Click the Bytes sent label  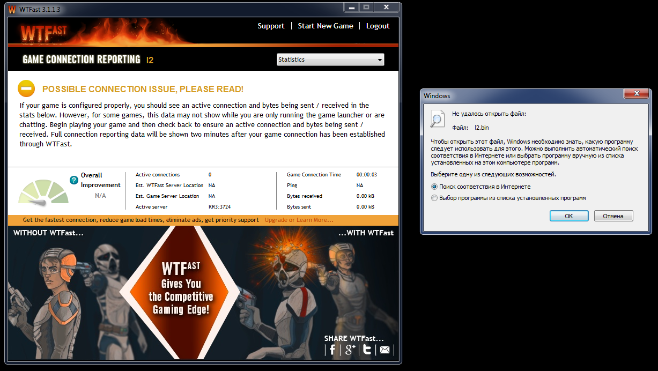(299, 207)
